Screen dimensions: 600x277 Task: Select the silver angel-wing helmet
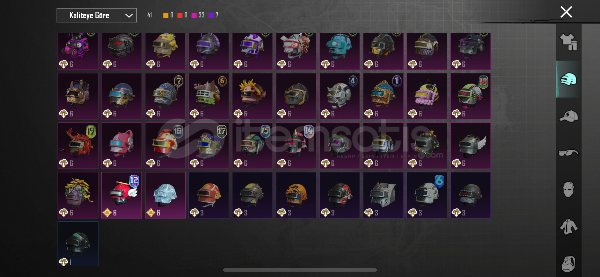[x=470, y=146]
